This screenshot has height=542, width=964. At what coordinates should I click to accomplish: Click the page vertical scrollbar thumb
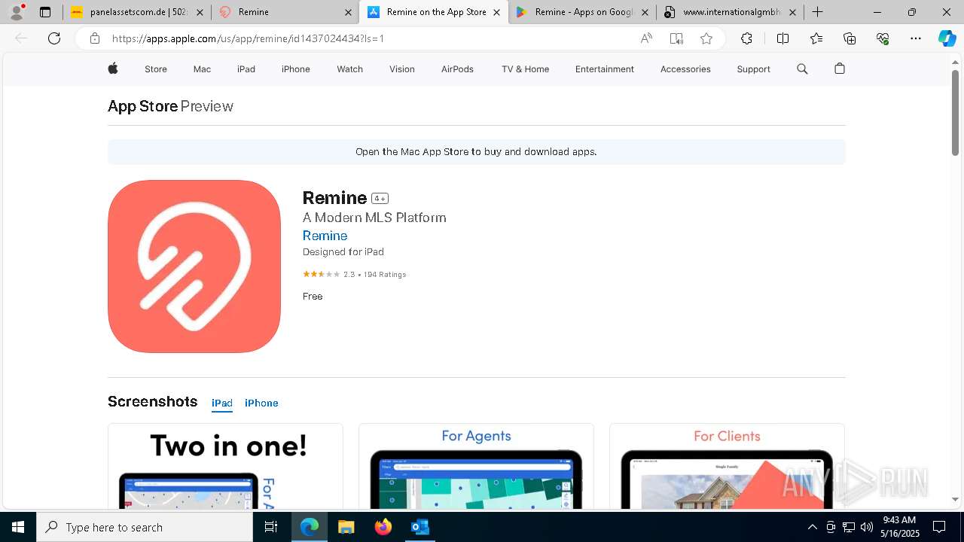956,113
